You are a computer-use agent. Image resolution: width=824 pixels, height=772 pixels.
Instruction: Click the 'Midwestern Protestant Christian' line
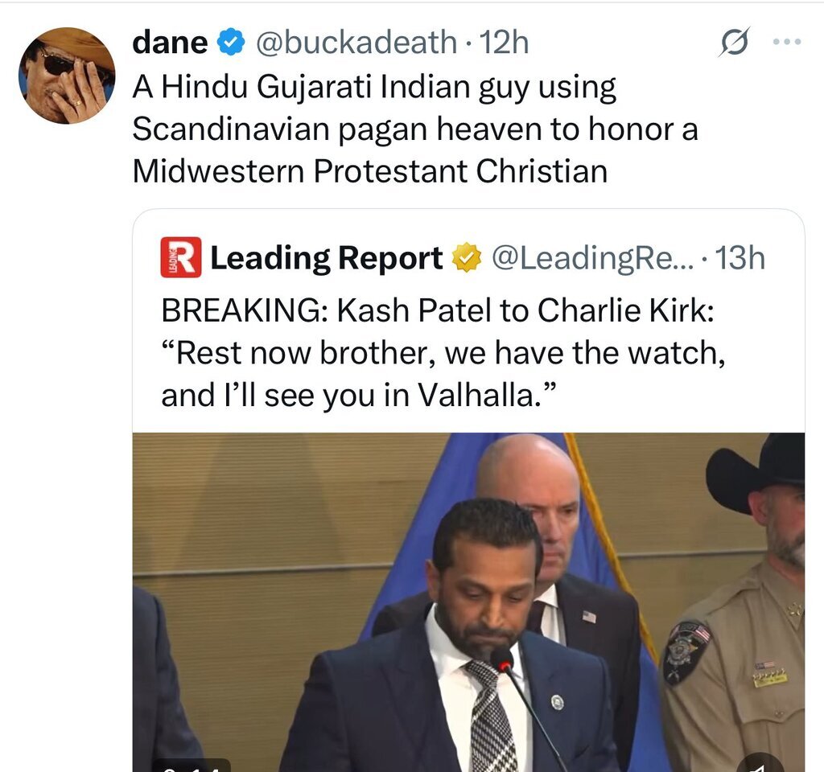click(x=370, y=171)
